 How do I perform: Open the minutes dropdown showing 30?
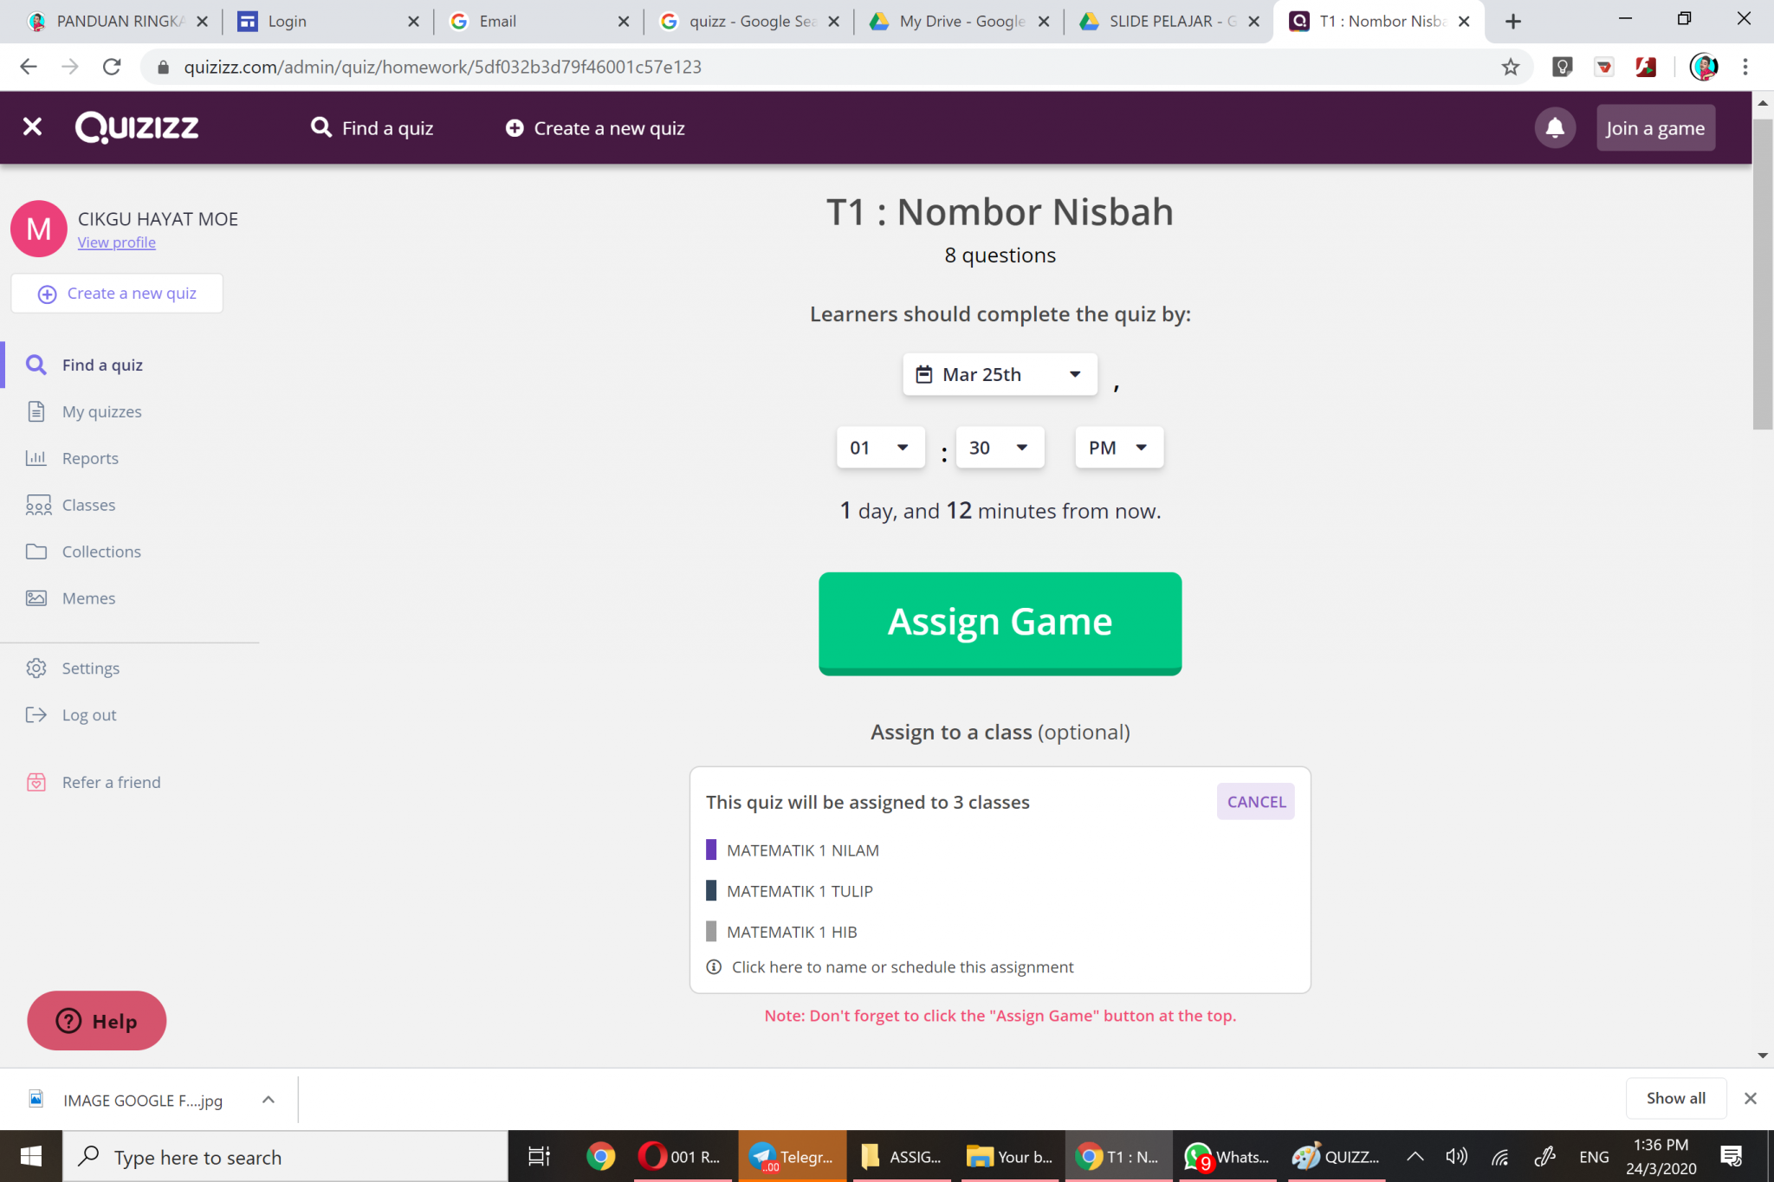tap(999, 447)
